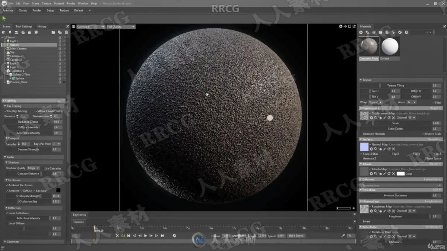Click Generate Normals option
This screenshot has width=447, height=251.
(374, 134)
